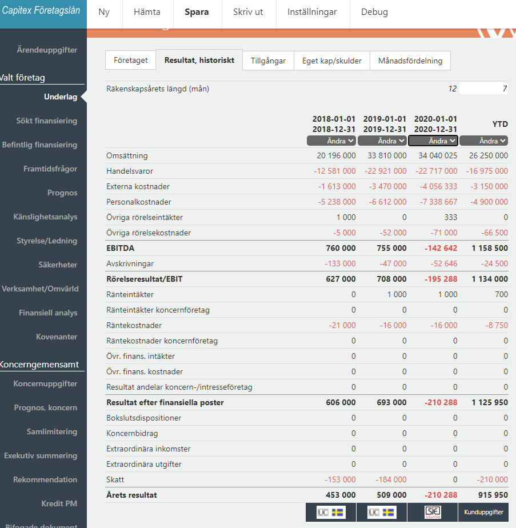Go to Prognos, koncern in the sidebar
Image resolution: width=516 pixels, height=528 pixels.
coord(46,408)
